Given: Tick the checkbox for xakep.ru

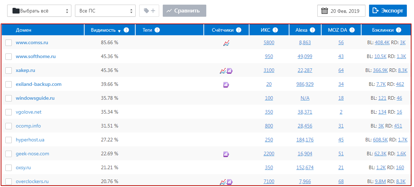Looking at the screenshot, I should click(9, 71).
